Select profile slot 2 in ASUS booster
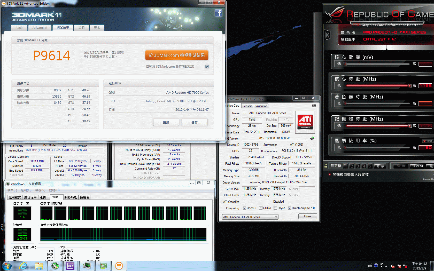This screenshot has height=271, width=434. click(352, 166)
